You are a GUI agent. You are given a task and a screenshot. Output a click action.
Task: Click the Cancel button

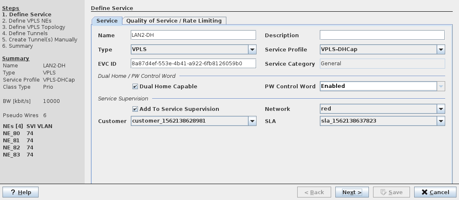435,192
